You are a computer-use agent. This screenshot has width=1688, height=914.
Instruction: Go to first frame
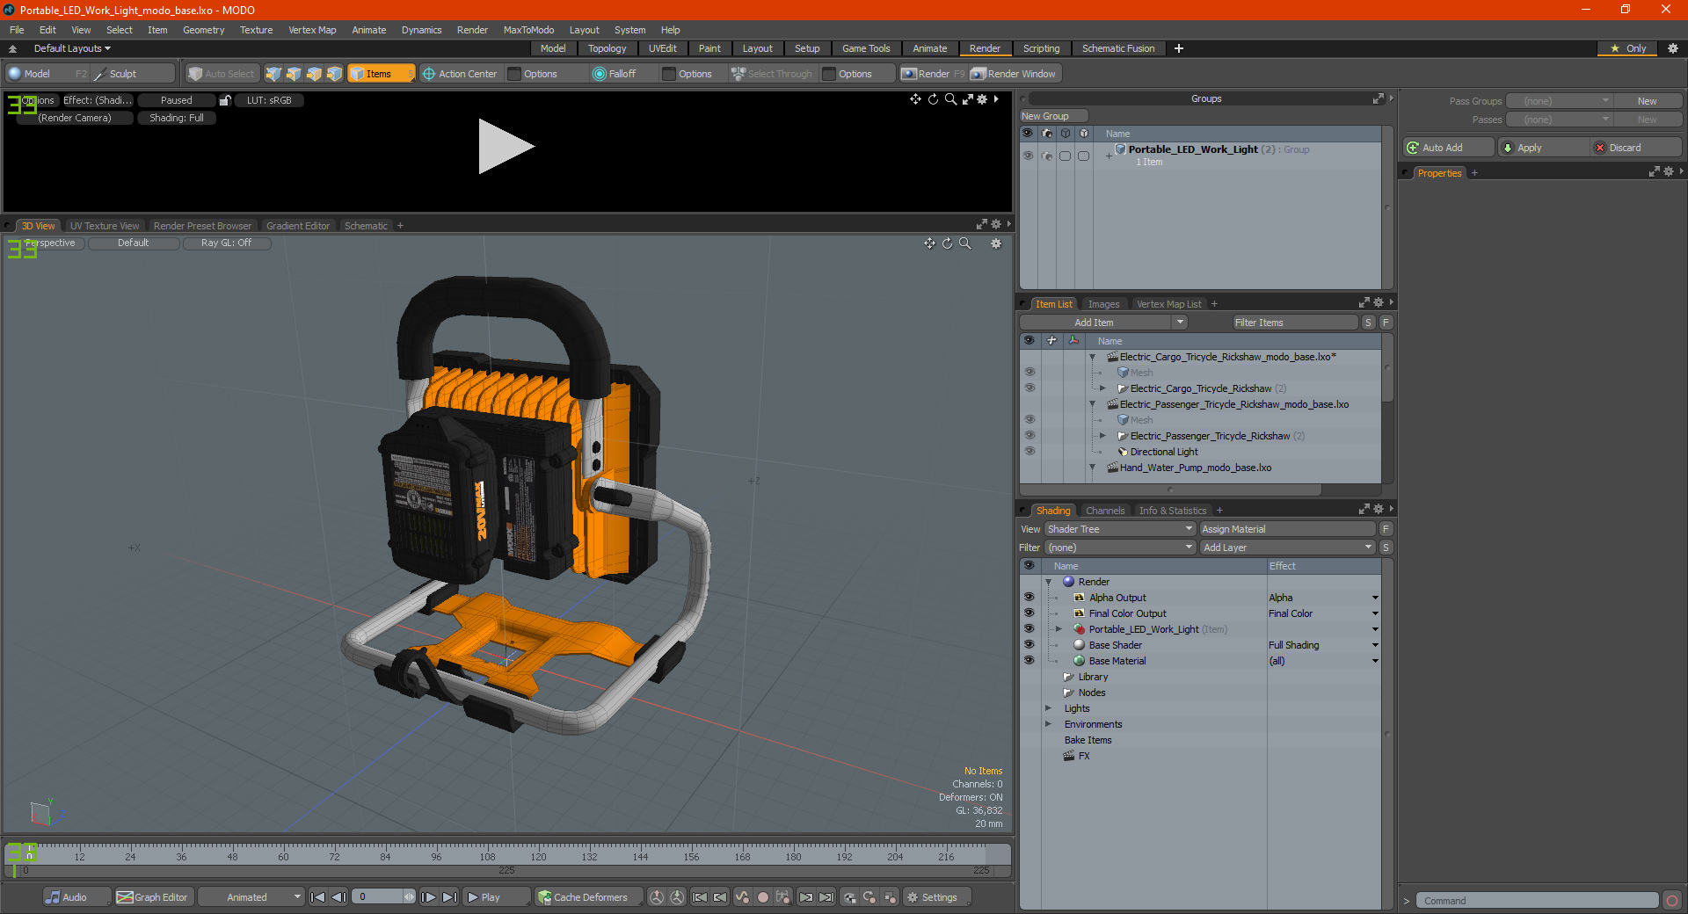point(318,897)
